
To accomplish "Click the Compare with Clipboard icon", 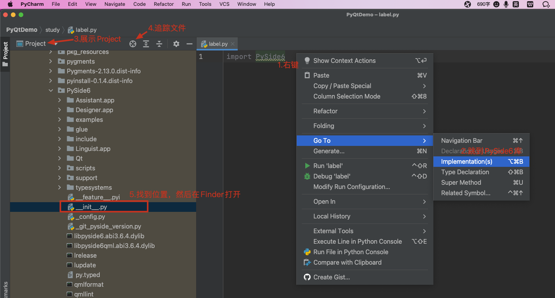I will coord(307,262).
